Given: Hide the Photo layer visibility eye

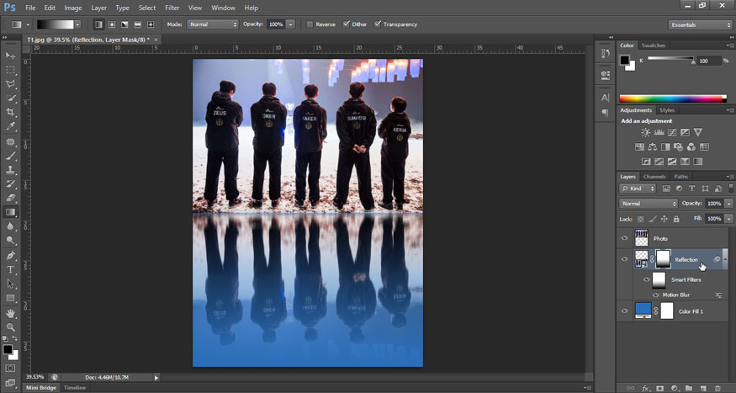Looking at the screenshot, I should coord(624,238).
